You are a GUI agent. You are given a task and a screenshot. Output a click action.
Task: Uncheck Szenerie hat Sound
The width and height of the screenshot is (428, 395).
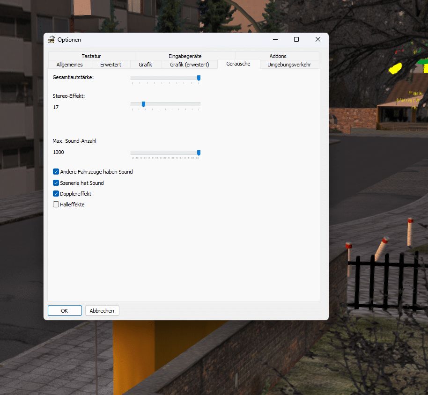56,183
